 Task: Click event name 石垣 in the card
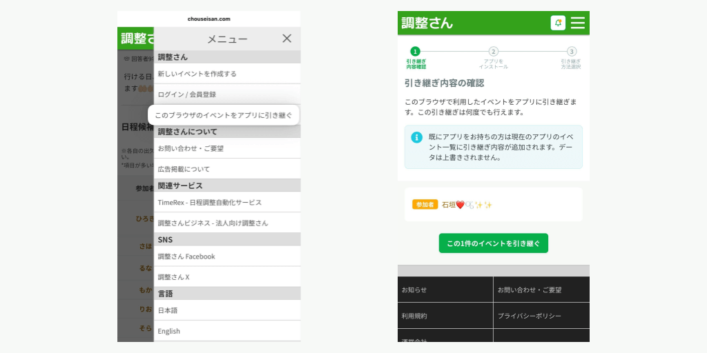(467, 205)
